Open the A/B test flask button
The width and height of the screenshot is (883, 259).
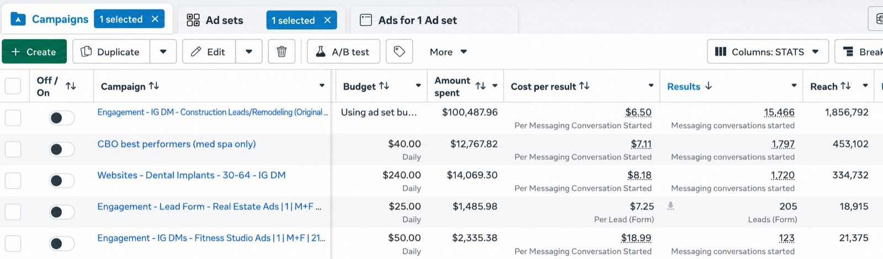(343, 52)
